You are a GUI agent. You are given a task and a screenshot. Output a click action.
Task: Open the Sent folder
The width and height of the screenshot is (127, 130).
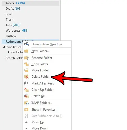[30, 14]
